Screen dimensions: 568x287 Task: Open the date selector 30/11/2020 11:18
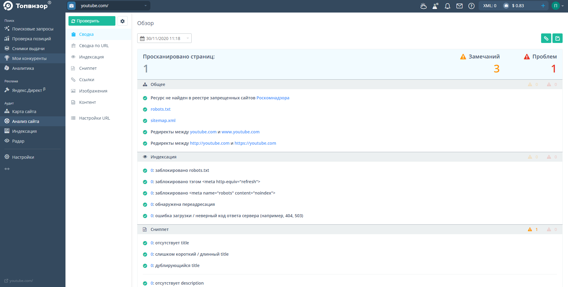pyautogui.click(x=164, y=38)
